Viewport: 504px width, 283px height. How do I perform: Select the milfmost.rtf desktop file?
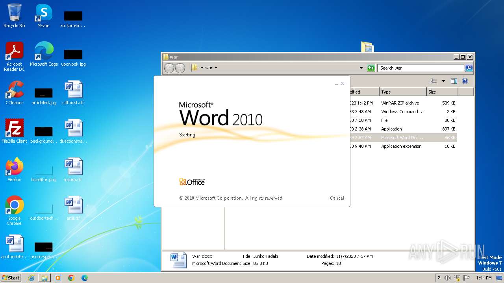[x=73, y=93]
